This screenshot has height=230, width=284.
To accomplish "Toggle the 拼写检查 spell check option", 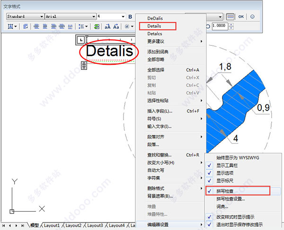I will 228,191.
